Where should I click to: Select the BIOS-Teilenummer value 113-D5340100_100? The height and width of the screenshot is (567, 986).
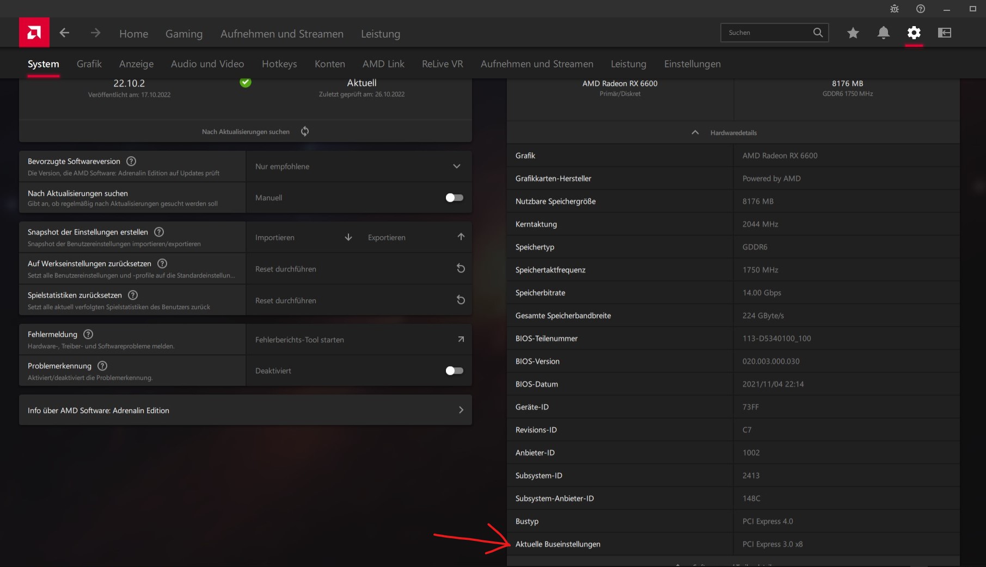pyautogui.click(x=777, y=338)
